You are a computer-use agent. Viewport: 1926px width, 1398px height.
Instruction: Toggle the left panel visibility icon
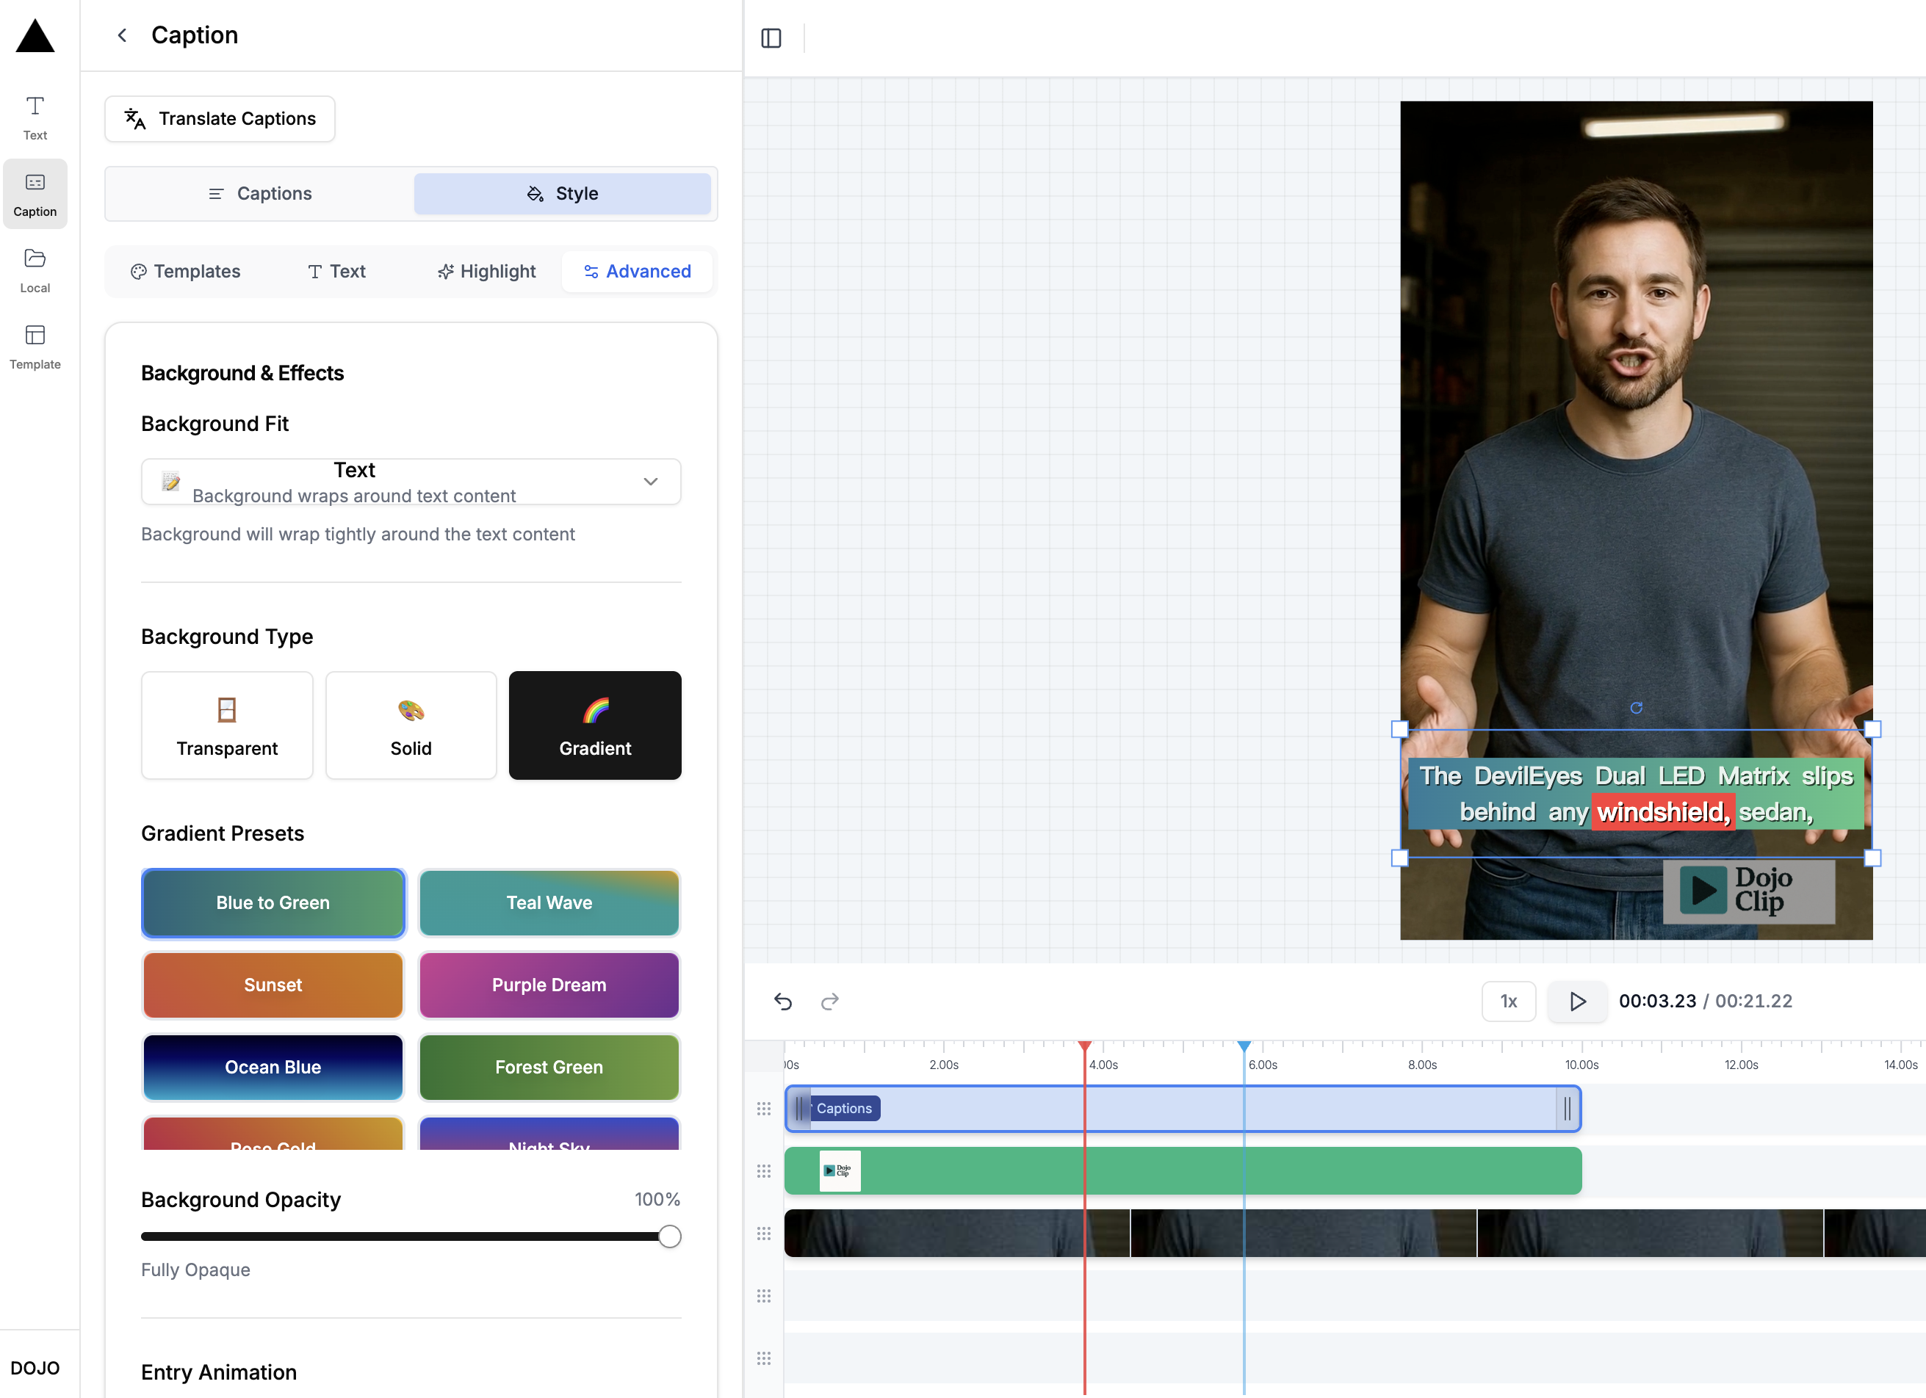(x=771, y=37)
